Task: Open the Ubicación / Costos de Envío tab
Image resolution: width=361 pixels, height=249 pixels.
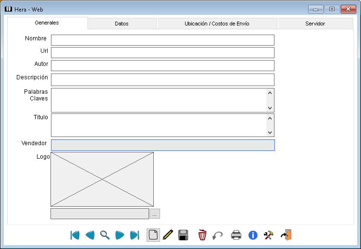Action: (x=217, y=24)
